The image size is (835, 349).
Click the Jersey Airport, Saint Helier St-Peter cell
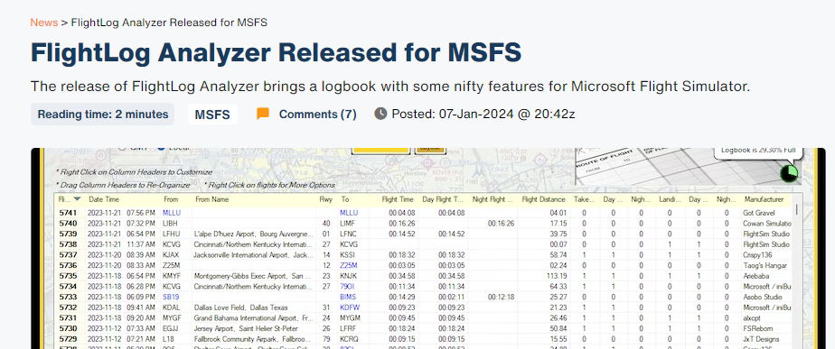point(247,329)
